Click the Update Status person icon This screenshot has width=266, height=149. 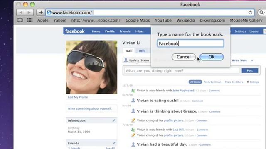pos(126,60)
